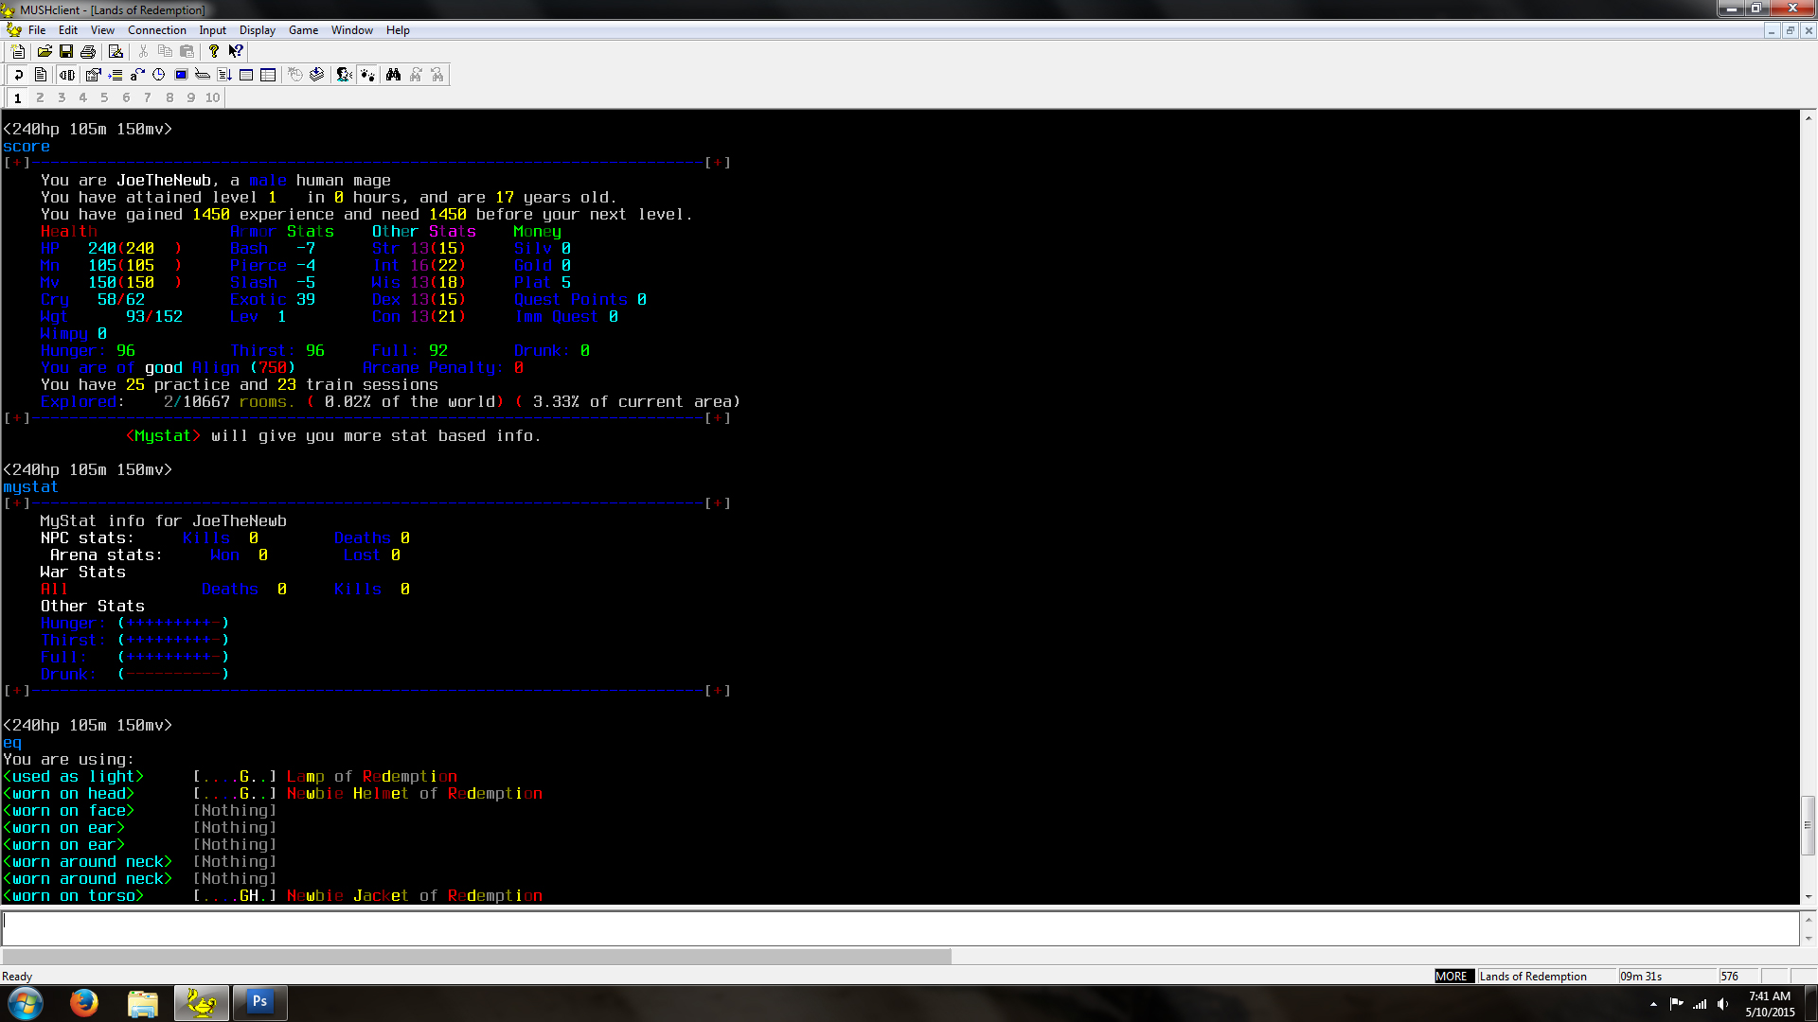The height and width of the screenshot is (1022, 1818).
Task: Open the Window menu
Action: 352,30
